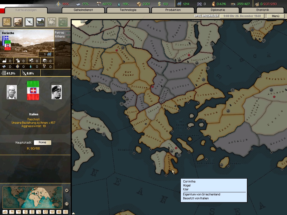Enable the star map mode button

coord(66,212)
